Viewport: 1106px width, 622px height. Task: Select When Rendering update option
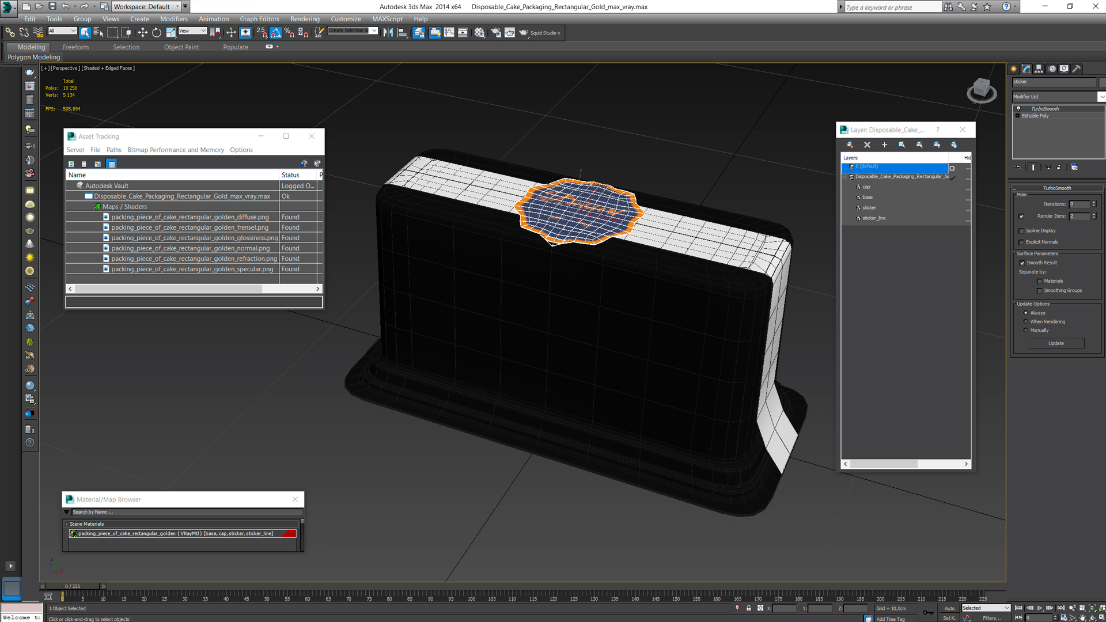click(1025, 321)
